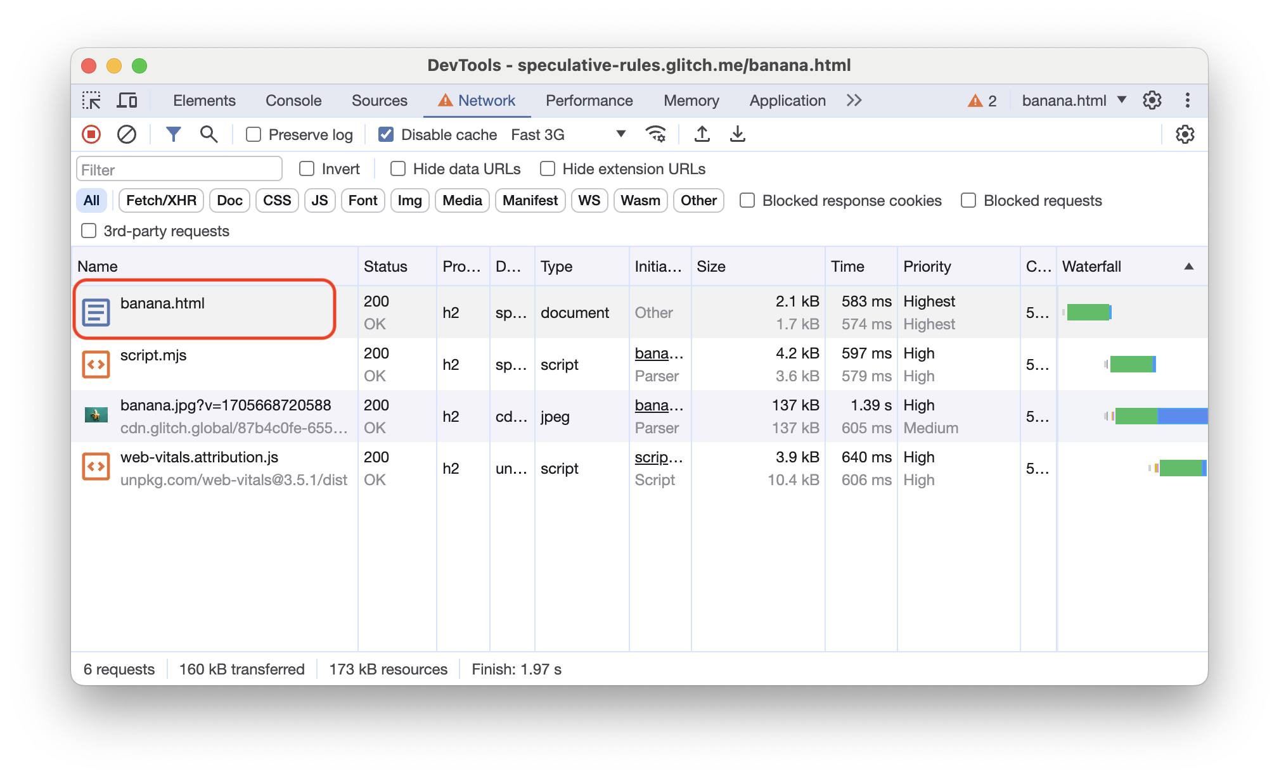1279x779 pixels.
Task: Toggle the Preserve log checkbox
Action: [x=254, y=135]
